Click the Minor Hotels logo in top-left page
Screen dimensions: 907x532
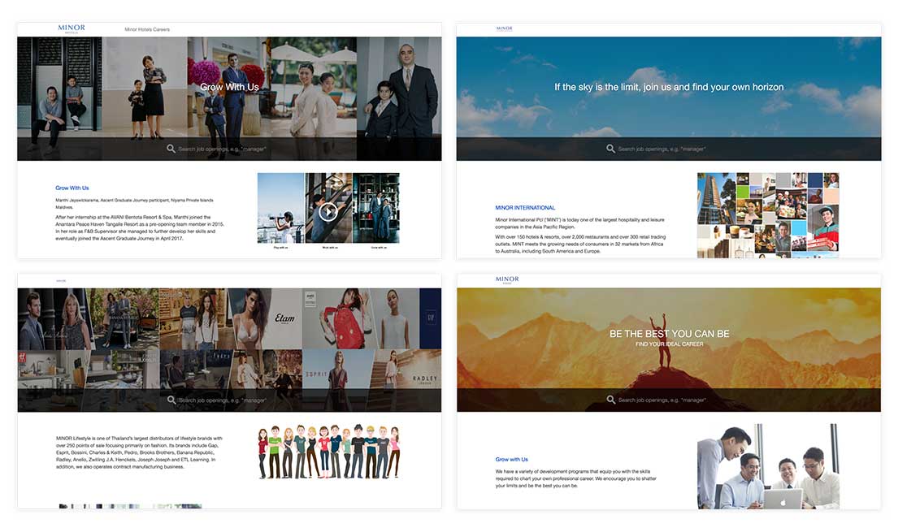[x=71, y=28]
